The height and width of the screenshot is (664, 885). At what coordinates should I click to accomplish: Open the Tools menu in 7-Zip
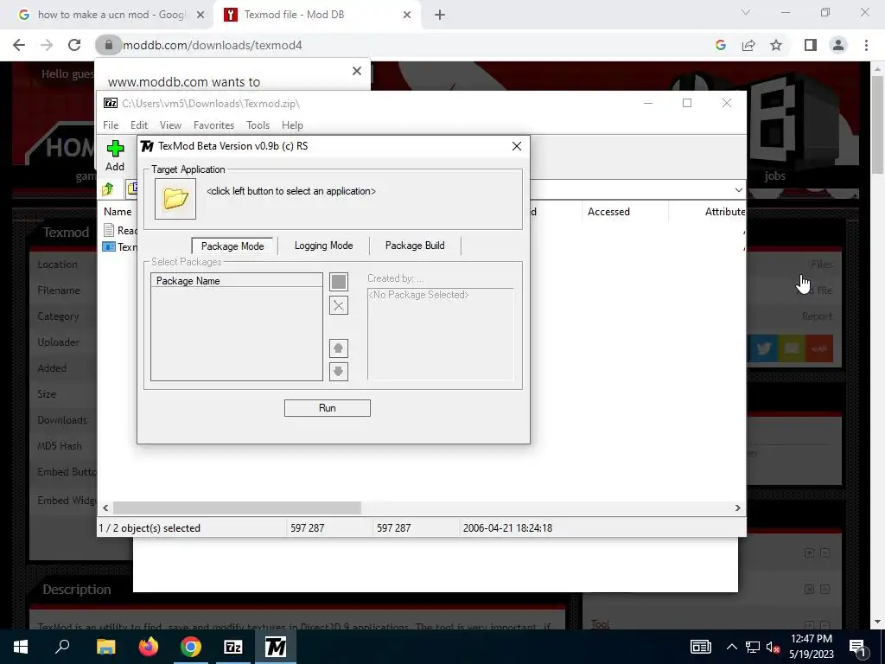point(258,125)
